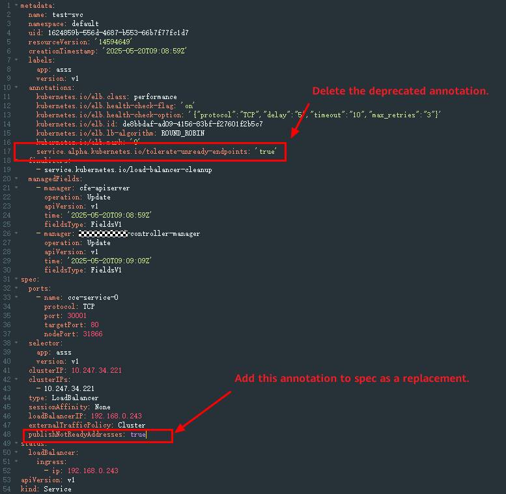
Task: Fold the cfe-apiserver manager entry
Action: [16, 187]
